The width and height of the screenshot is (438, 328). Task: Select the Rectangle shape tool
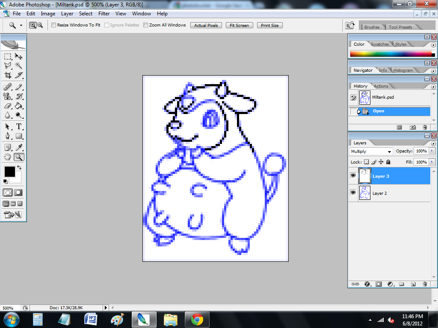coord(19,136)
